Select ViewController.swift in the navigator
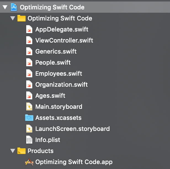The width and height of the screenshot is (170, 169). coord(64,40)
